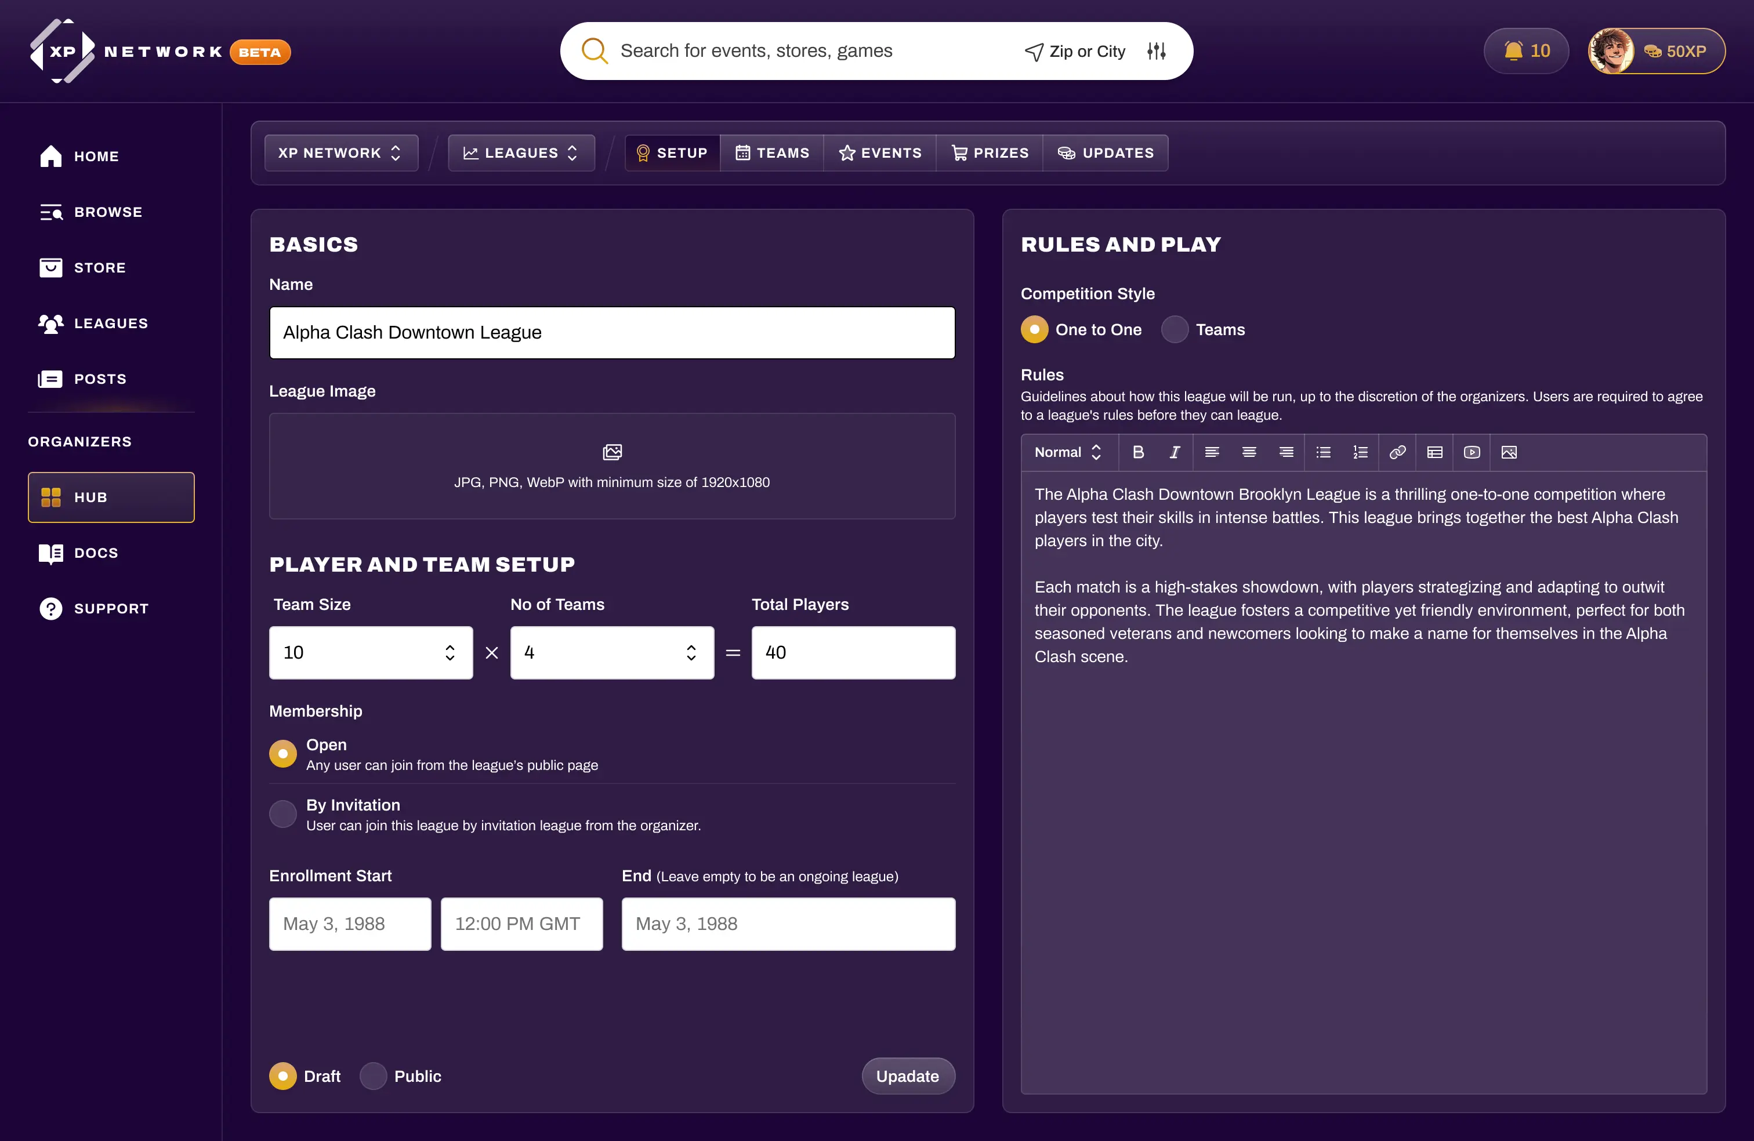This screenshot has height=1141, width=1754.
Task: Open the Normal paragraph style dropdown
Action: 1067,452
